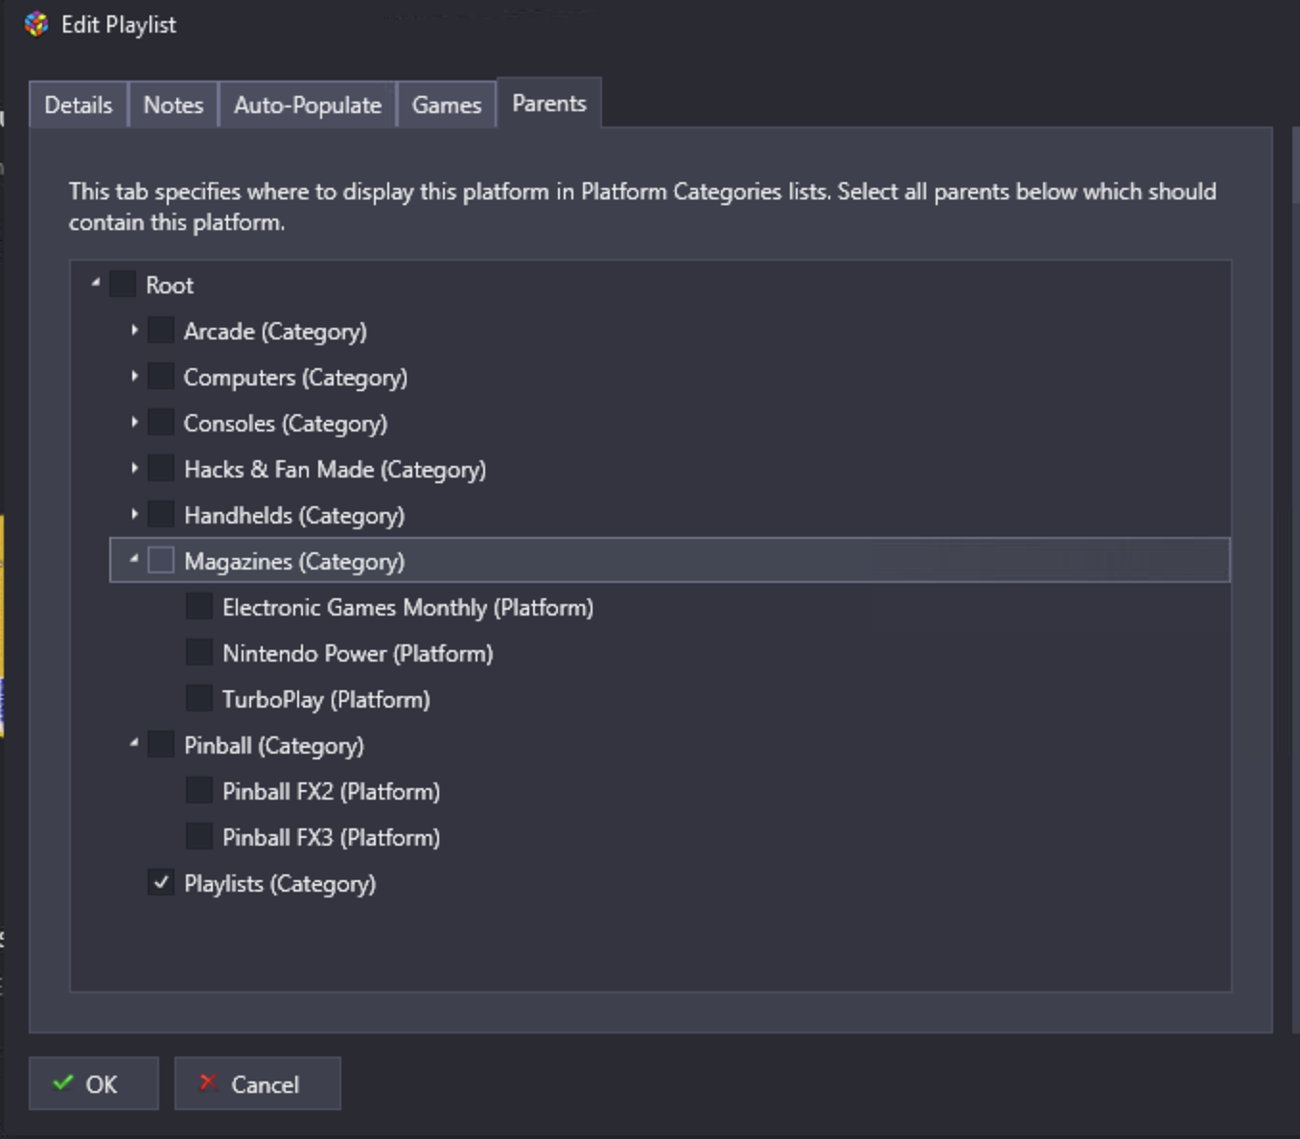Check the Pinball (Category) box

(x=161, y=745)
